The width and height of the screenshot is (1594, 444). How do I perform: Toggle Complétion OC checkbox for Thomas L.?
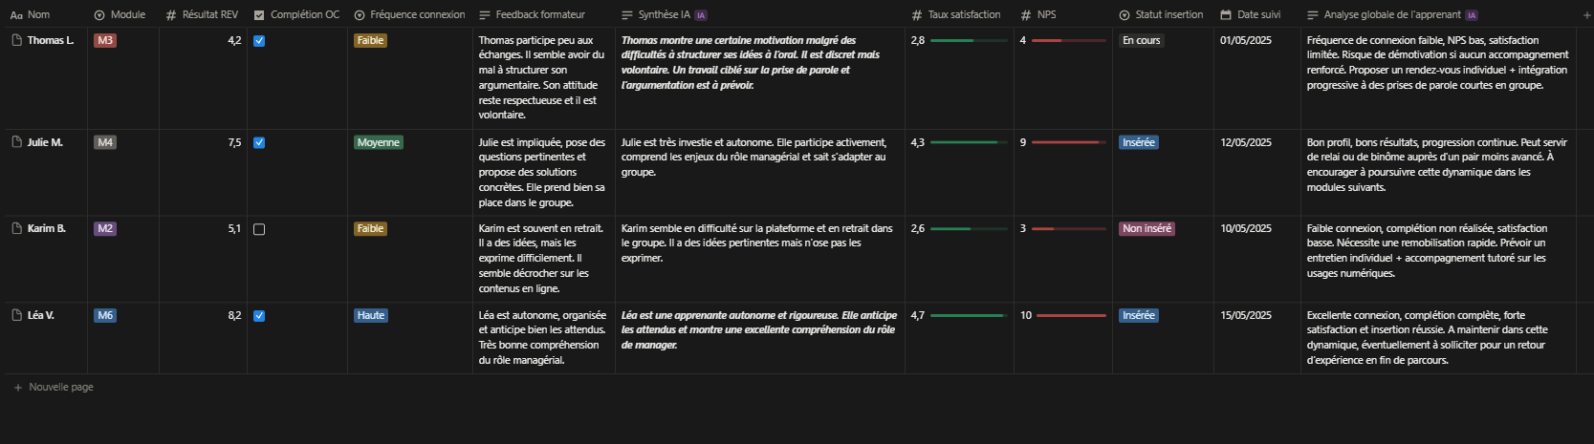[259, 41]
